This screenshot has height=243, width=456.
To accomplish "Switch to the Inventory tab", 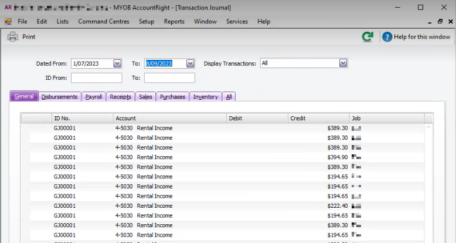I will point(206,97).
